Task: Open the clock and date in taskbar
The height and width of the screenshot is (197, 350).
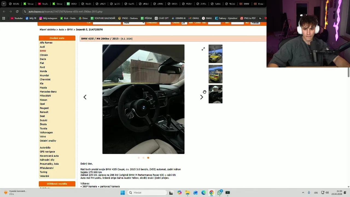Action: (x=337, y=193)
